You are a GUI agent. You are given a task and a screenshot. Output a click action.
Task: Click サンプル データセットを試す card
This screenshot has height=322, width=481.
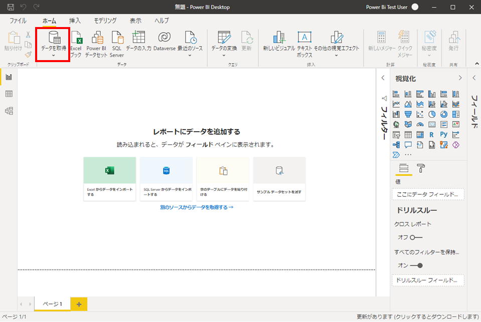pos(279,179)
